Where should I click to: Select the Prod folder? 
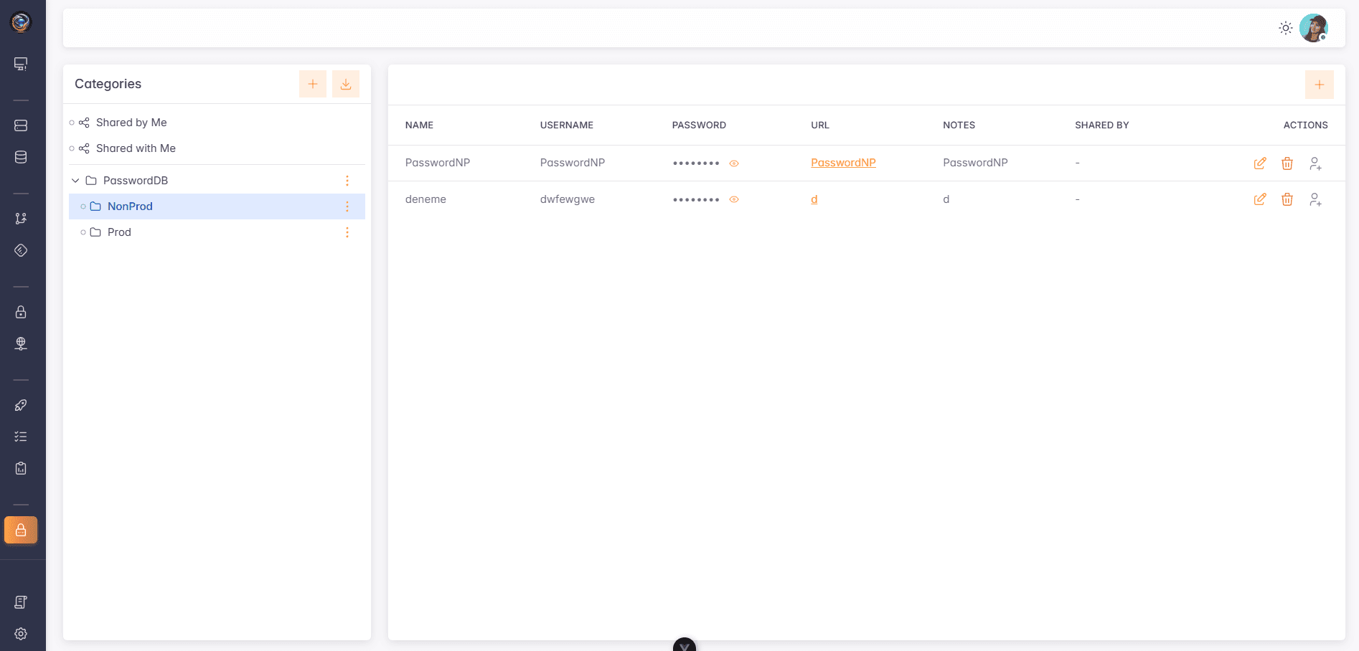119,232
